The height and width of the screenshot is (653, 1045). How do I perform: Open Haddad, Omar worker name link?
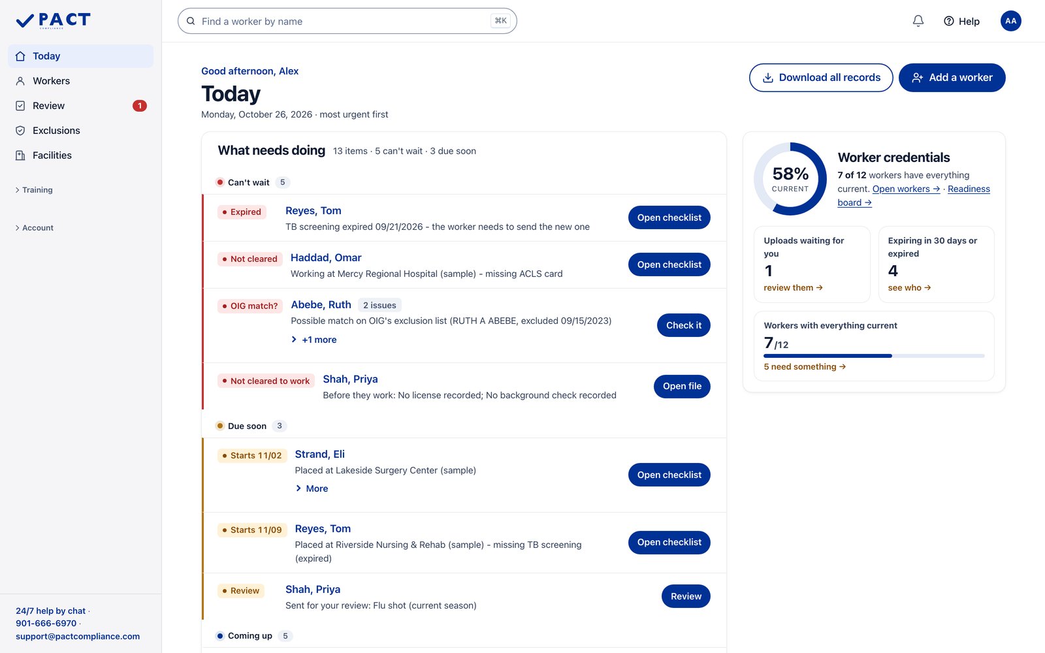[x=326, y=258]
